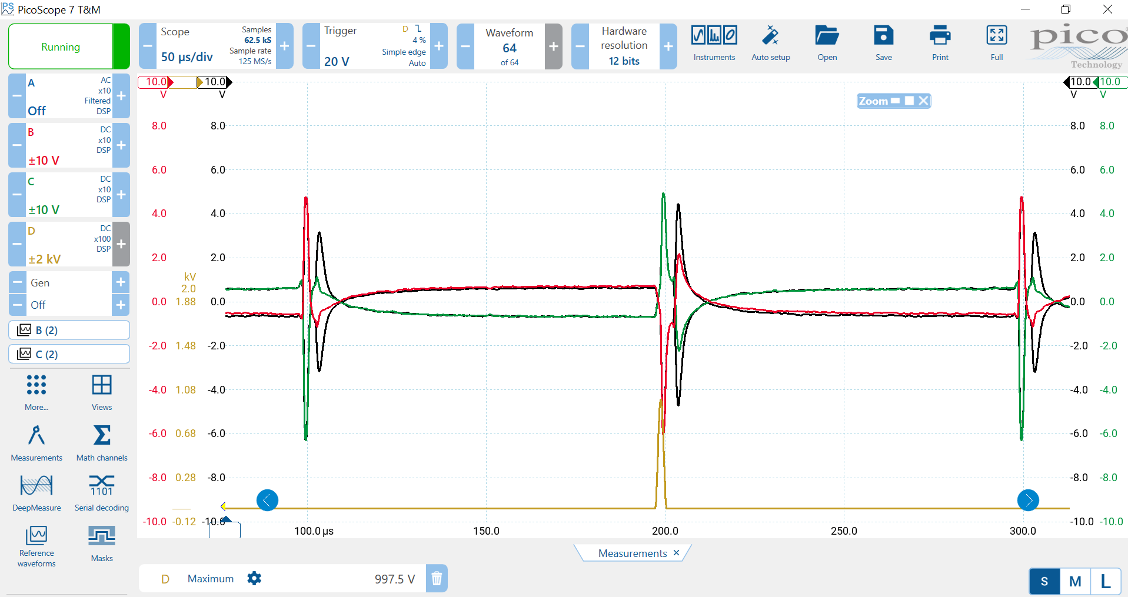Select large L measurement size

[1106, 582]
